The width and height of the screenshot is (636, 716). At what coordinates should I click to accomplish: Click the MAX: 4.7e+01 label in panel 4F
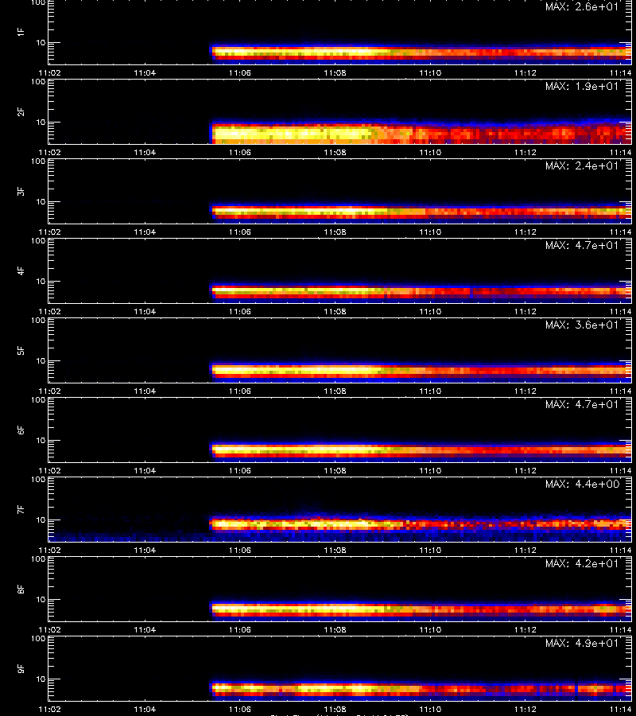582,245
